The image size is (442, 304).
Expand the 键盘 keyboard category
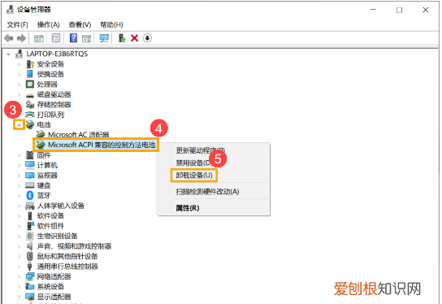(x=19, y=185)
